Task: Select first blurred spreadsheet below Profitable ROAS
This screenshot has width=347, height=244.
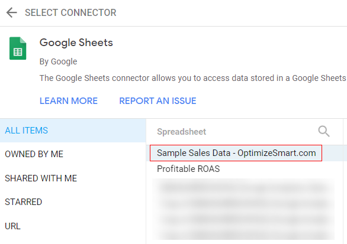Action: point(243,188)
